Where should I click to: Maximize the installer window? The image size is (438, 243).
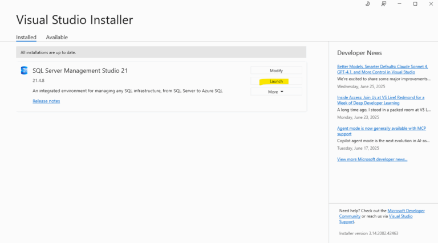point(415,4)
